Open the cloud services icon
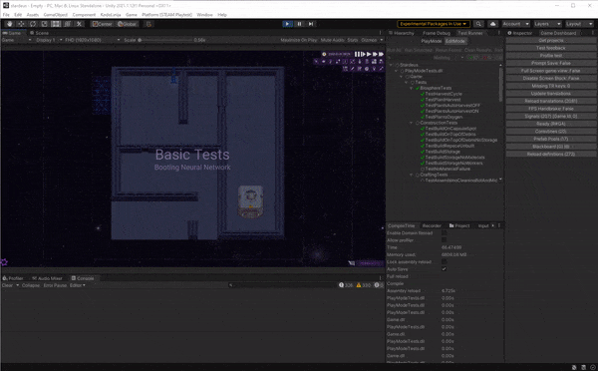 pyautogui.click(x=492, y=24)
